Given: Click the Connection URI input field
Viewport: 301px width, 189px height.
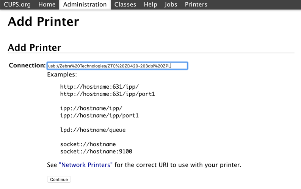Looking at the screenshot, I should (x=117, y=66).
